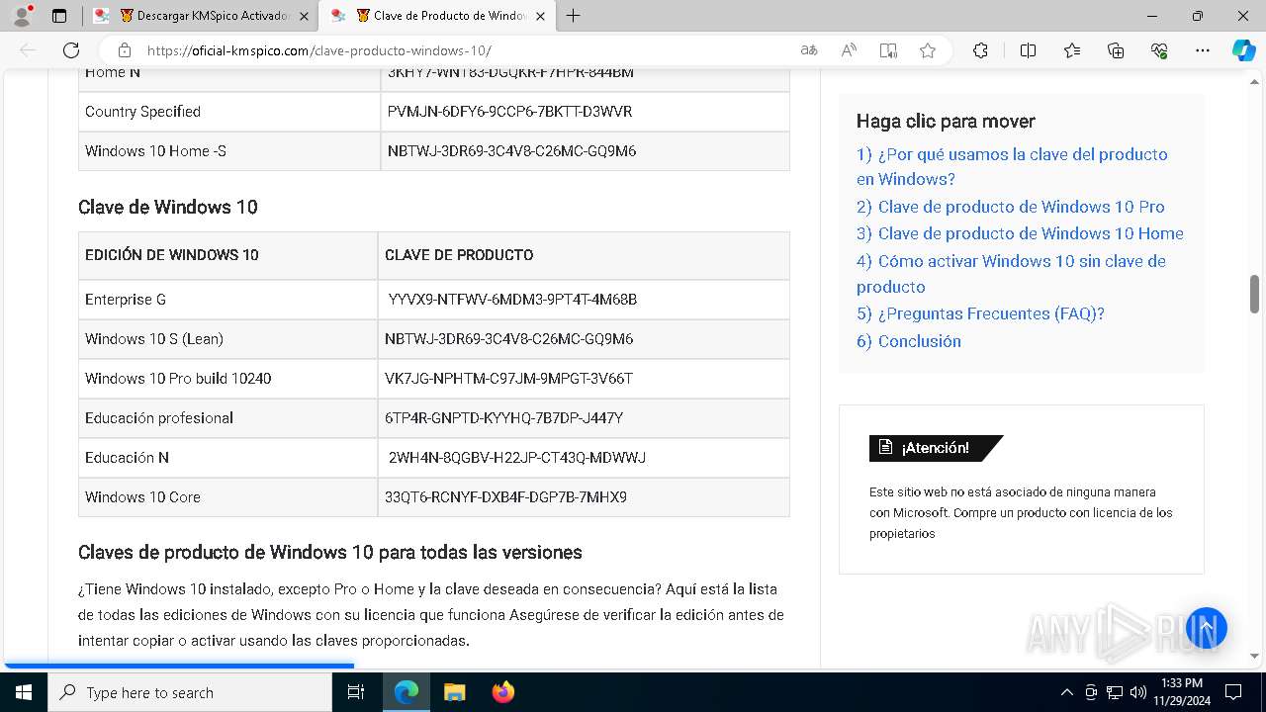This screenshot has height=712, width=1266.
Task: Enter Immersive Reader mode
Action: pos(888,50)
